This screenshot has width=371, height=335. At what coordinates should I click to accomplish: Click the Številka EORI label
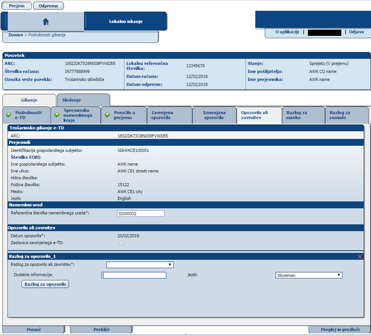[26, 158]
